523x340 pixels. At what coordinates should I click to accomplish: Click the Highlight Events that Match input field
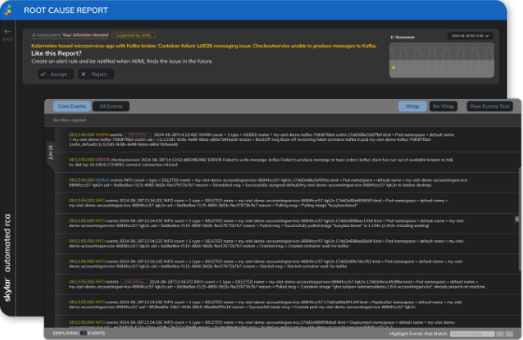[x=472, y=333]
